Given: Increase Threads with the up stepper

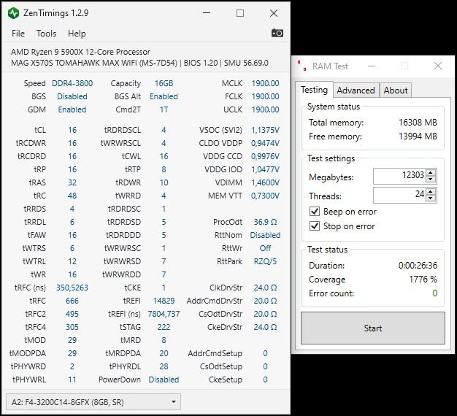Looking at the screenshot, I should [431, 191].
